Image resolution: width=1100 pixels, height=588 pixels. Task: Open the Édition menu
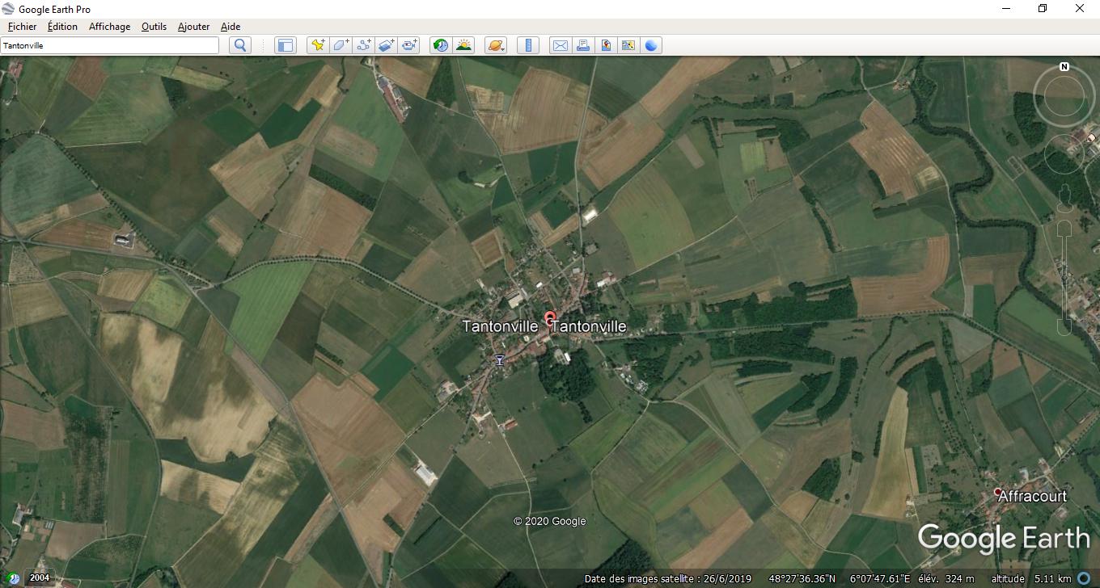[62, 27]
